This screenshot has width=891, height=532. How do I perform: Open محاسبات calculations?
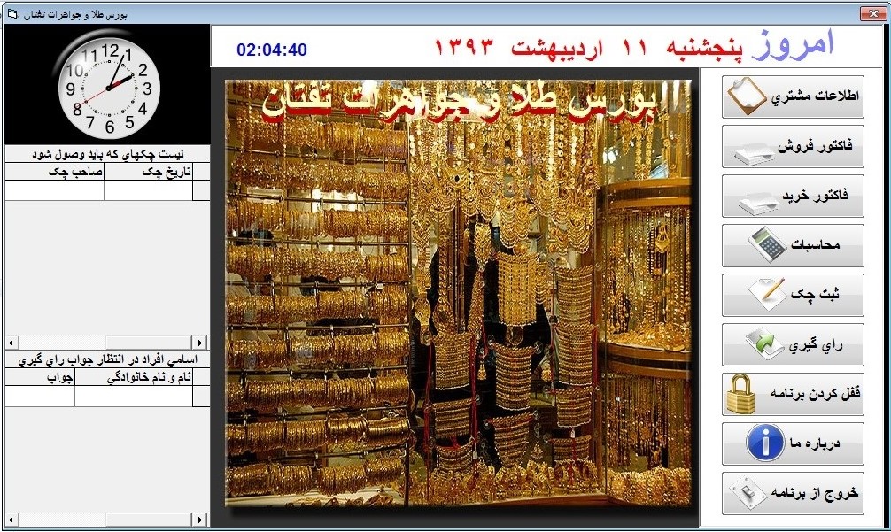tap(793, 245)
